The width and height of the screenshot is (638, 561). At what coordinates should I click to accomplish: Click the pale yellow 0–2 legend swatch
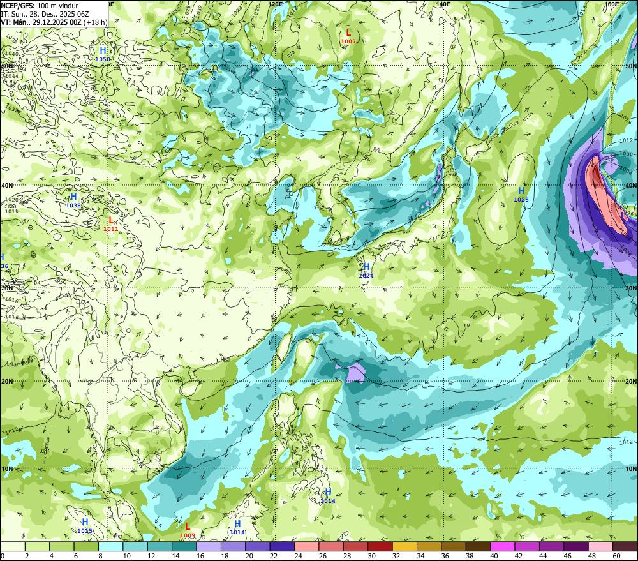[13, 547]
